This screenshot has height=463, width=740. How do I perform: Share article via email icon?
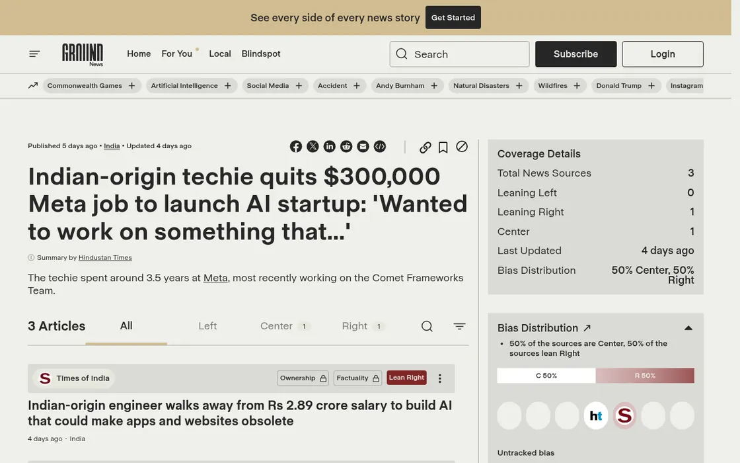(363, 146)
